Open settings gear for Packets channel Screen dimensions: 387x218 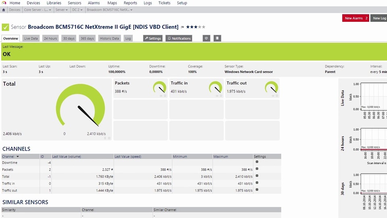(257, 169)
